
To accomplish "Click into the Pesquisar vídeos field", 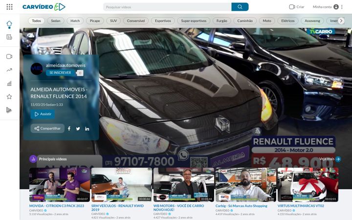I will click(168, 7).
